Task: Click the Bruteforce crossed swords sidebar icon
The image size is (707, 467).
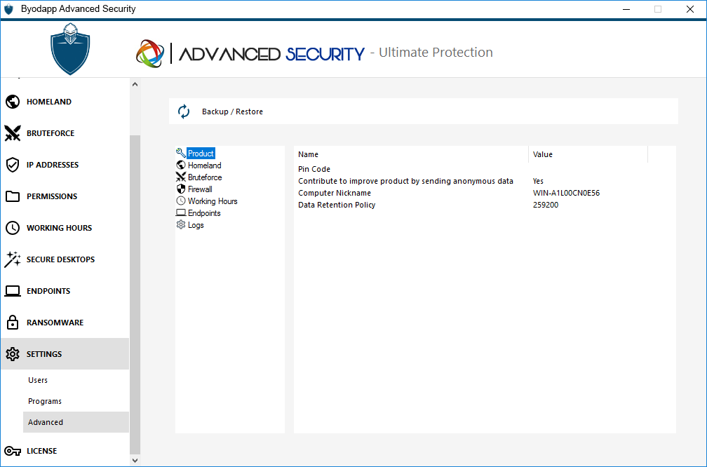Action: [13, 133]
